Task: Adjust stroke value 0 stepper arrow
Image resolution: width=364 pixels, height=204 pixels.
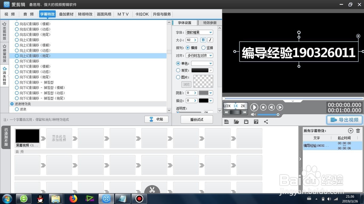Action: pyautogui.click(x=195, y=101)
